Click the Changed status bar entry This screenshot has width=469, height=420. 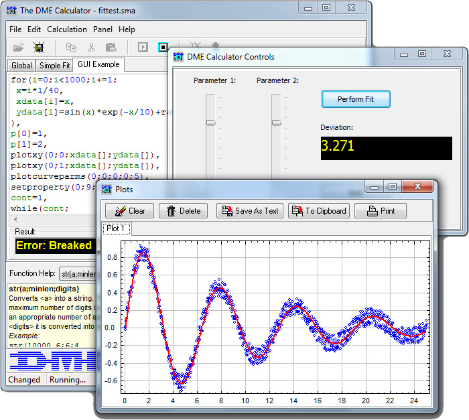click(24, 379)
